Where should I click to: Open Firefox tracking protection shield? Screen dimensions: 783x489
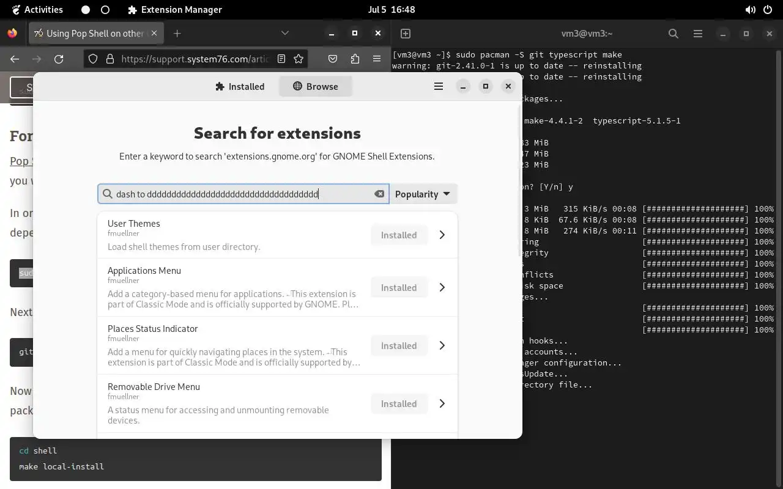(x=93, y=59)
